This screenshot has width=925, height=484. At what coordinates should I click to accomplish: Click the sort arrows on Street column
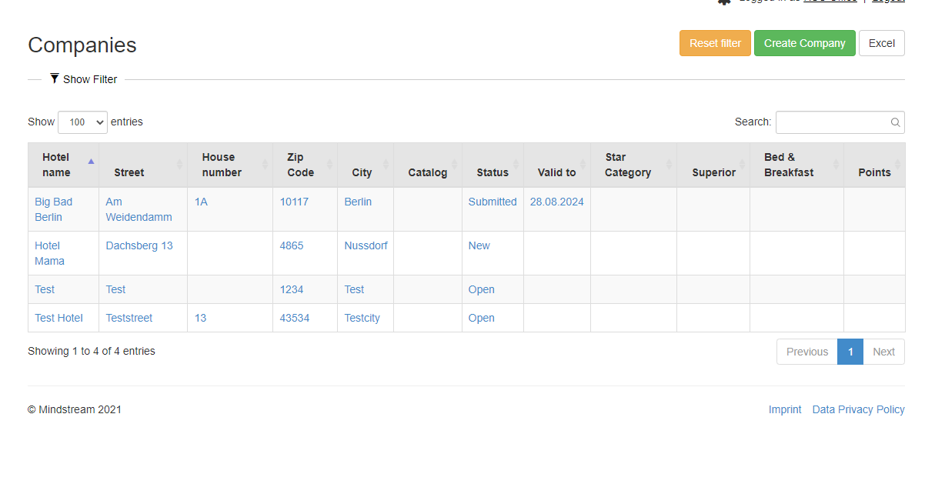tap(180, 165)
